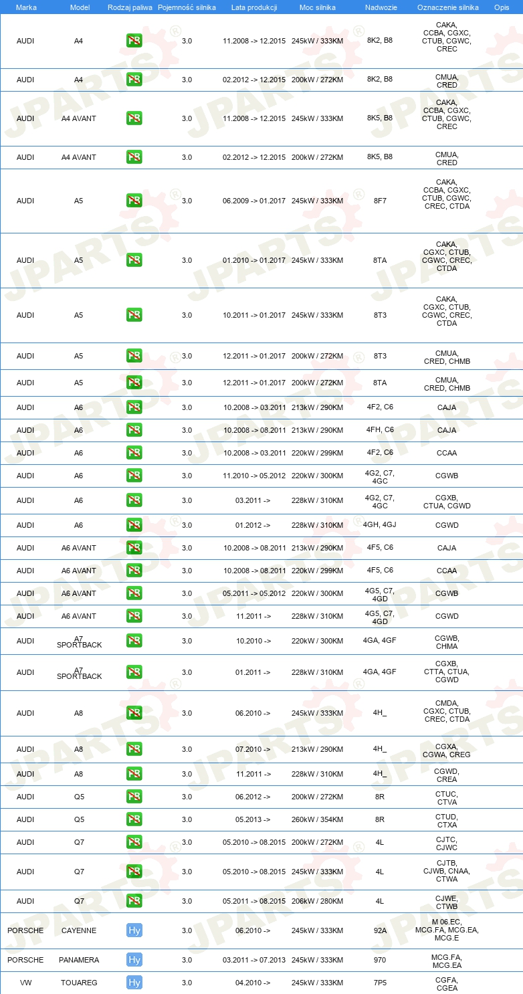Click the 05.2013 -> production years cell
The height and width of the screenshot is (994, 523).
point(253,819)
